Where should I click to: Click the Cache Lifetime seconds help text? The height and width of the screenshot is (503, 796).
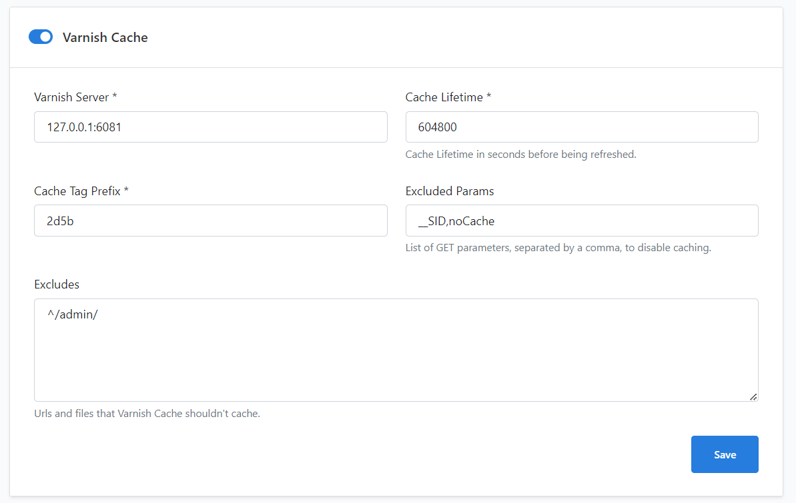click(x=521, y=154)
